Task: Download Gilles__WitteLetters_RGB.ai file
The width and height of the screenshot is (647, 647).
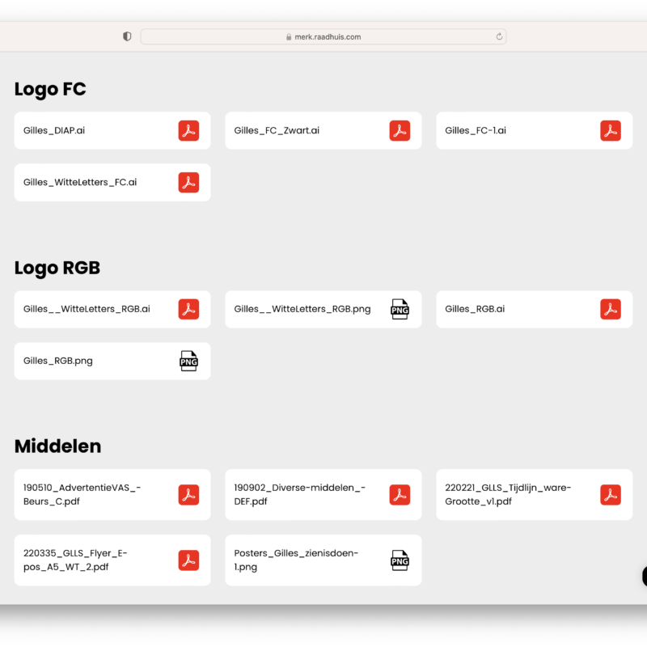Action: 87,309
